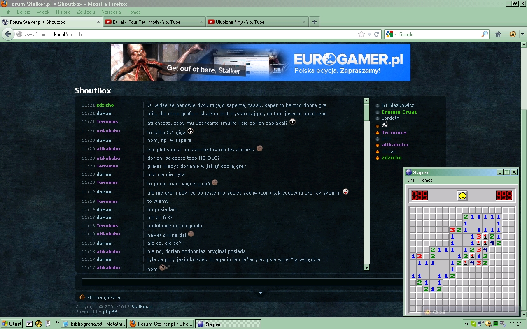Click the shoutbox scrollbar thumb
527x329 pixels.
click(x=366, y=113)
